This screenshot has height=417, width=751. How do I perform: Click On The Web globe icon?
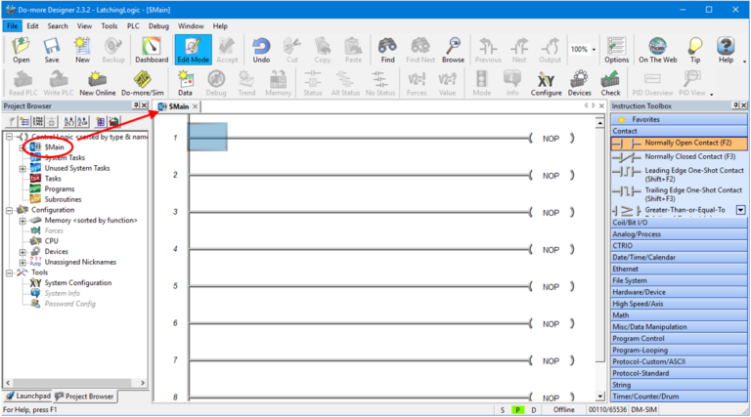pyautogui.click(x=657, y=50)
